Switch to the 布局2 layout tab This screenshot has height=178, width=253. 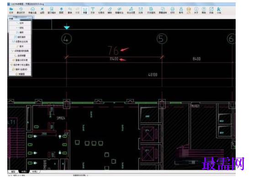click(35, 172)
